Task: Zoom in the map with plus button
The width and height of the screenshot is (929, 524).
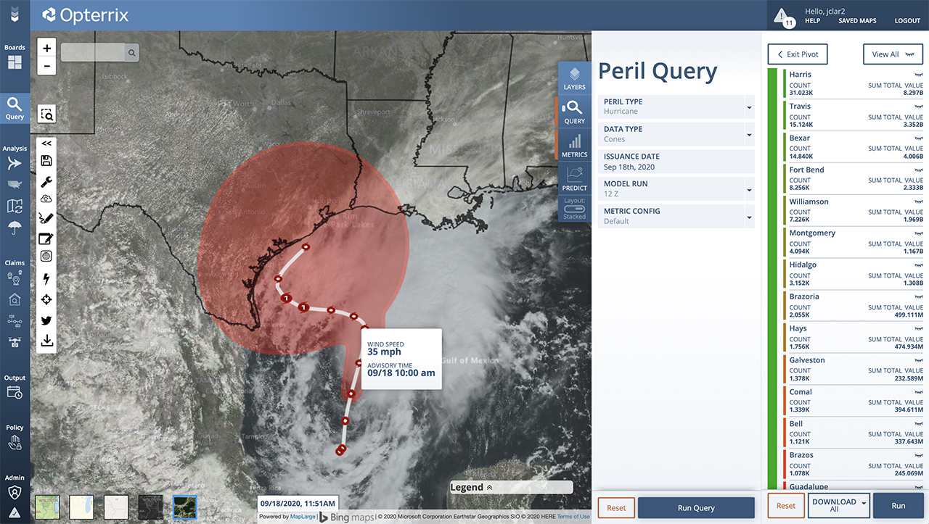Action: (46, 49)
